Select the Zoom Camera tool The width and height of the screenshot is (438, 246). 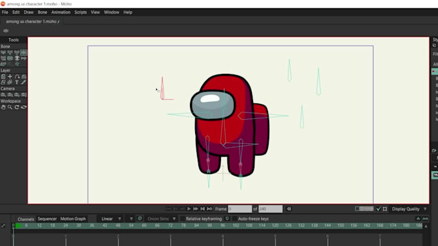pos(10,94)
